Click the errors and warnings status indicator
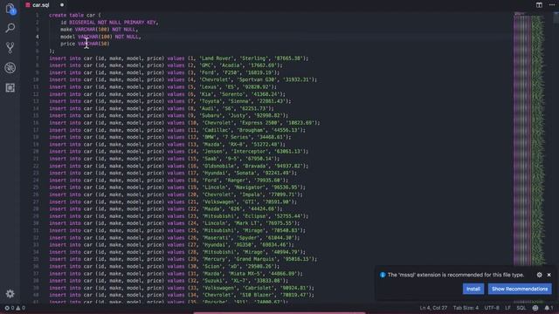The width and height of the screenshot is (559, 314). [15, 308]
